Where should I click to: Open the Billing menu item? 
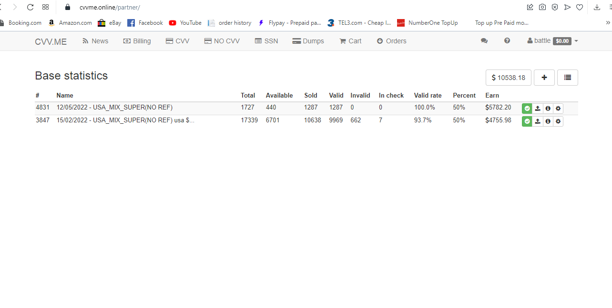137,41
